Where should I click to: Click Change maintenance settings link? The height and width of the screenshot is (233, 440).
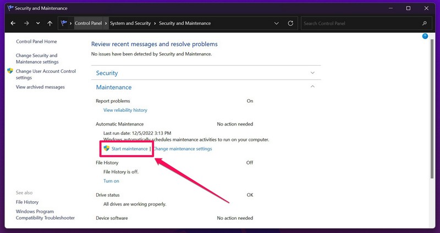182,149
